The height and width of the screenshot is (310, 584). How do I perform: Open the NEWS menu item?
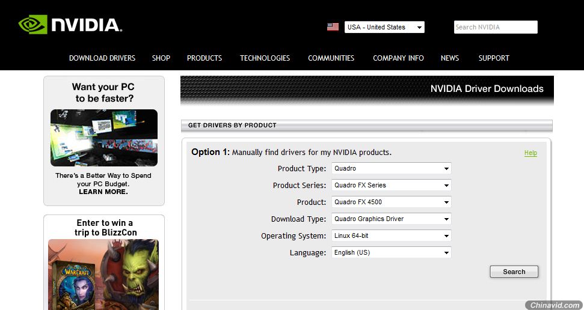(449, 58)
